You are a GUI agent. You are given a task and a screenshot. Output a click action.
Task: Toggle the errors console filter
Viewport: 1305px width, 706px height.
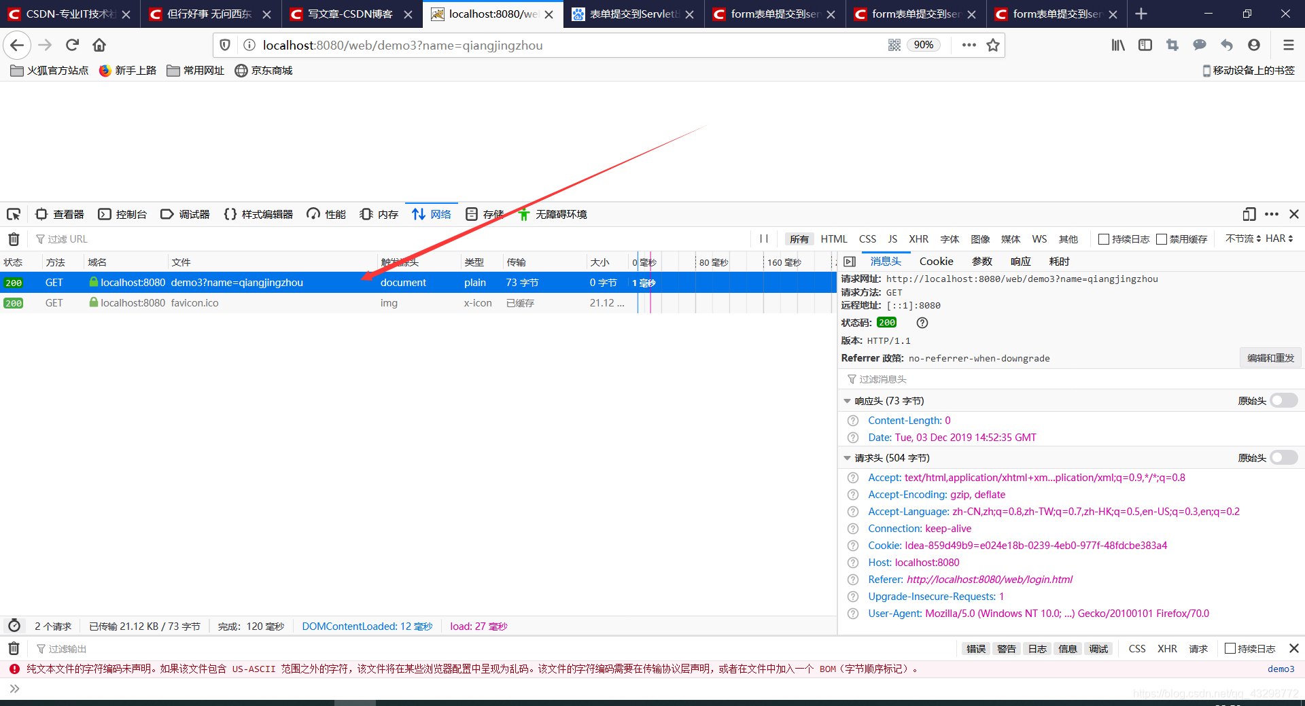pyautogui.click(x=976, y=649)
